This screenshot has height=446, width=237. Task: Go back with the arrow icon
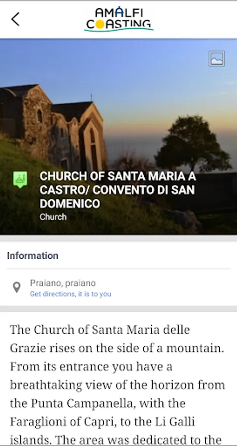[x=15, y=19]
